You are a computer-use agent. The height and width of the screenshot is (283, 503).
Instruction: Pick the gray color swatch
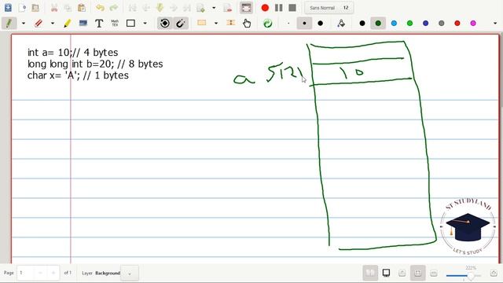pyautogui.click(x=442, y=23)
